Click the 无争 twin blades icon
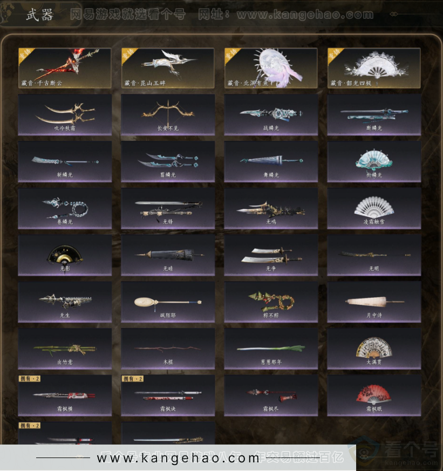The image size is (443, 471). [271, 255]
